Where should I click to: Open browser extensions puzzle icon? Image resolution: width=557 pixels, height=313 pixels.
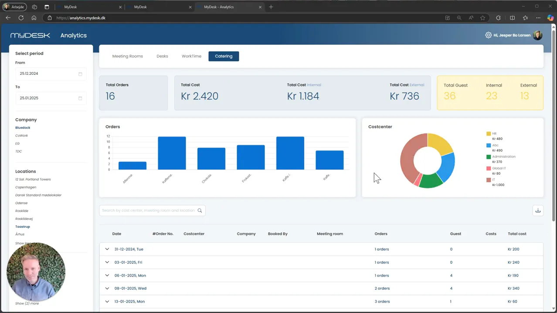click(498, 18)
